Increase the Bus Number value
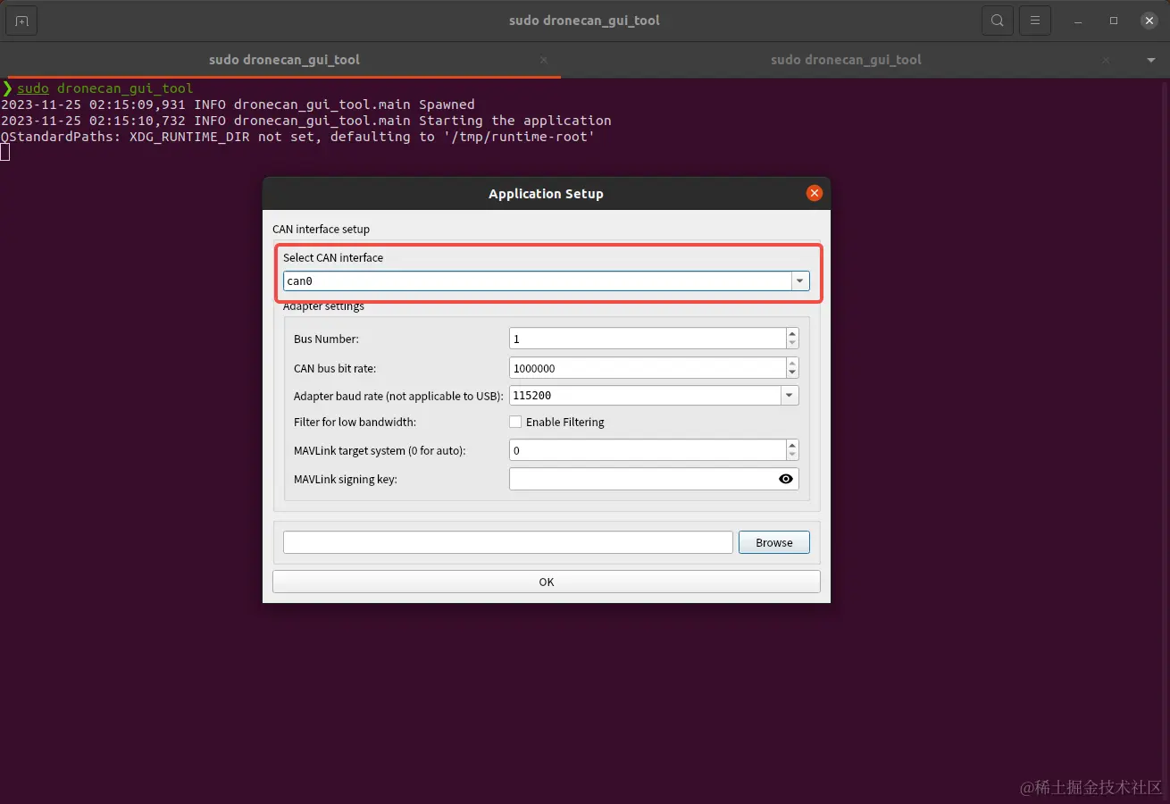Screen dimensions: 1170x804 pos(792,333)
